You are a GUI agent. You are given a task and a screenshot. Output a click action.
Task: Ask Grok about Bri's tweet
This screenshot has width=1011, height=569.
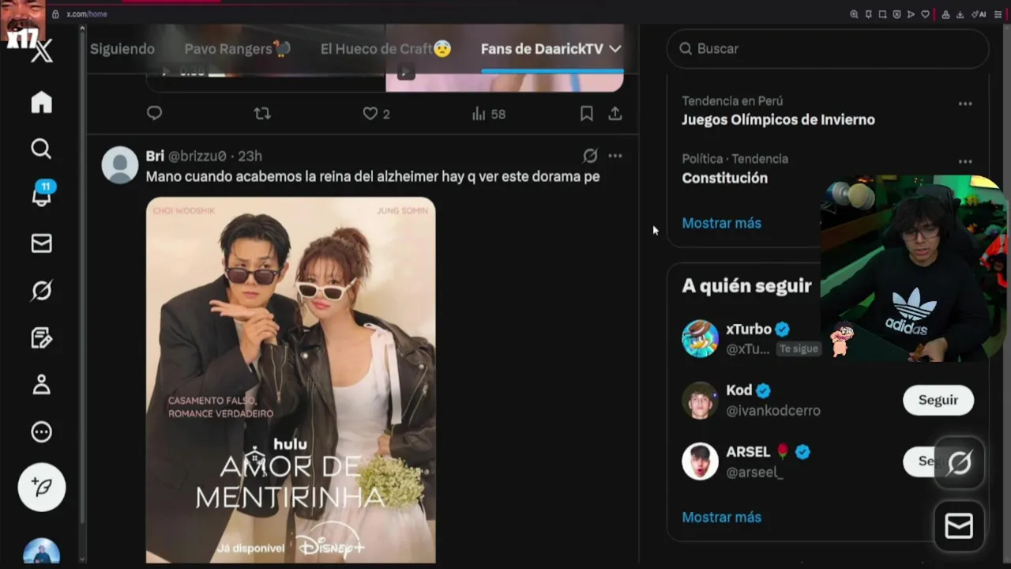(589, 156)
